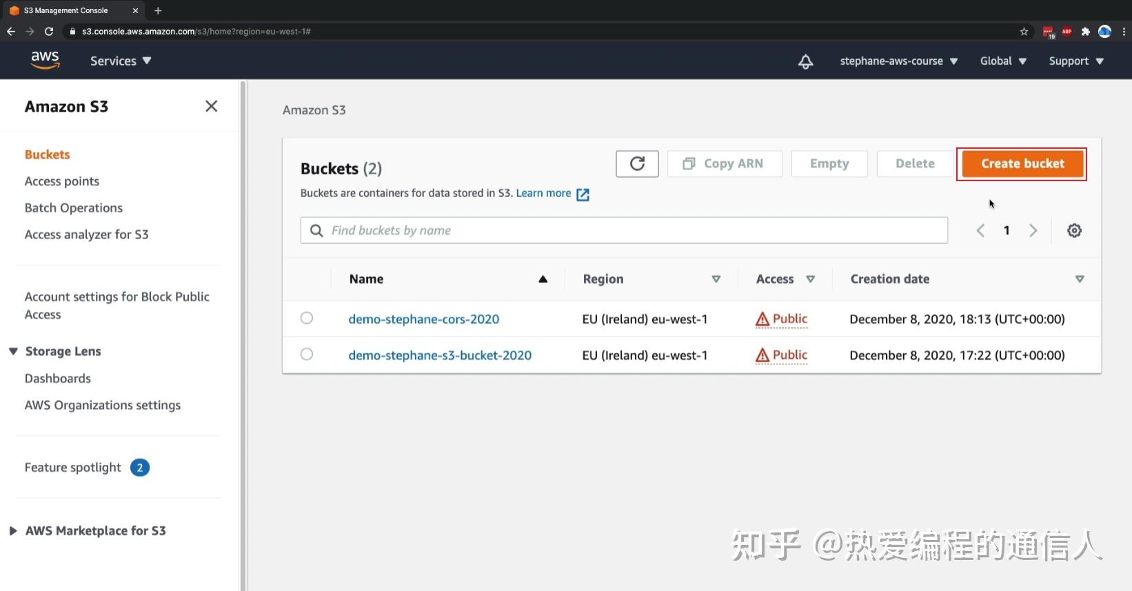Sort by Access column arrow
Screen dimensions: 1132x591
click(811, 279)
